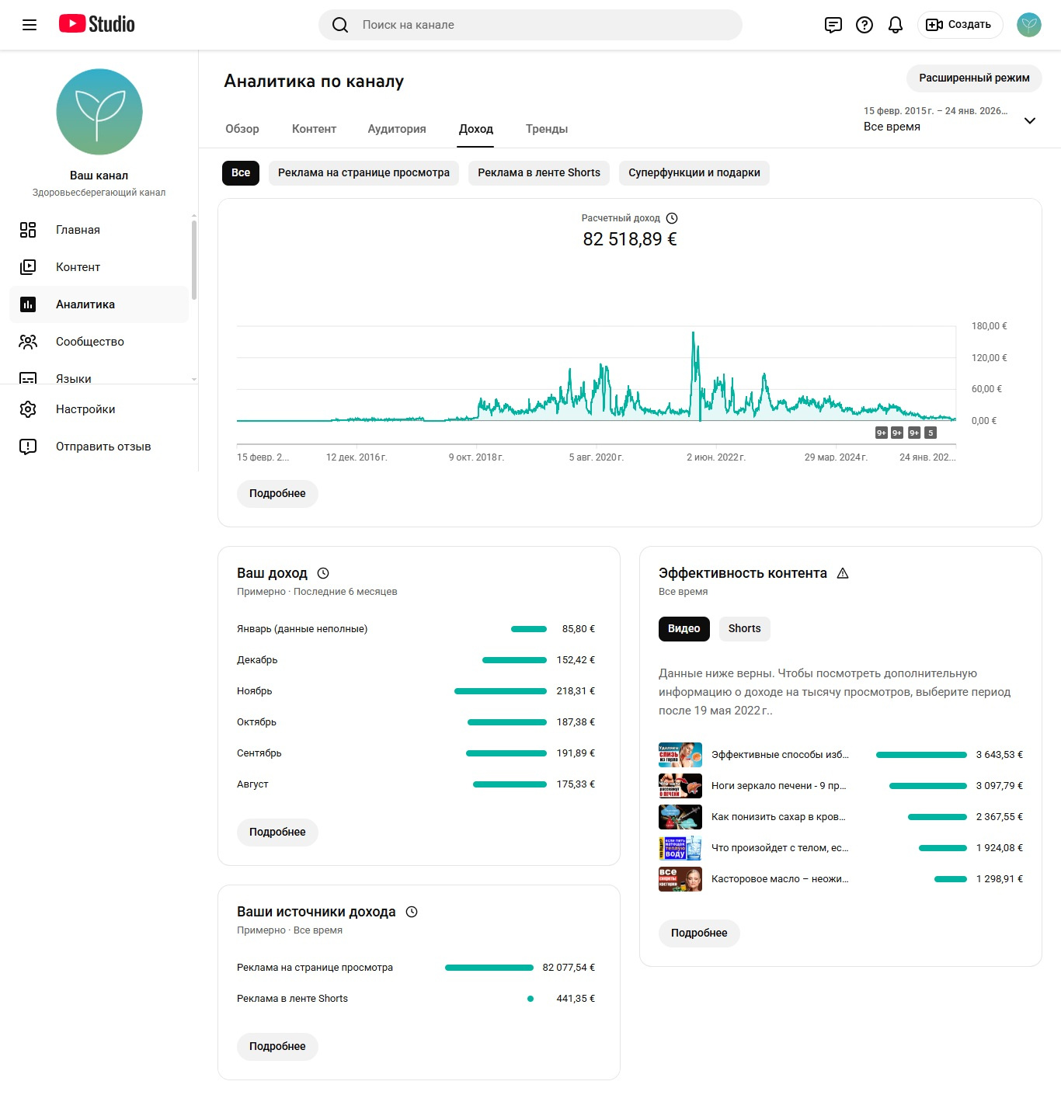Click the Ваш канал name in sidebar
This screenshot has height=1116, width=1061.
pos(99,176)
